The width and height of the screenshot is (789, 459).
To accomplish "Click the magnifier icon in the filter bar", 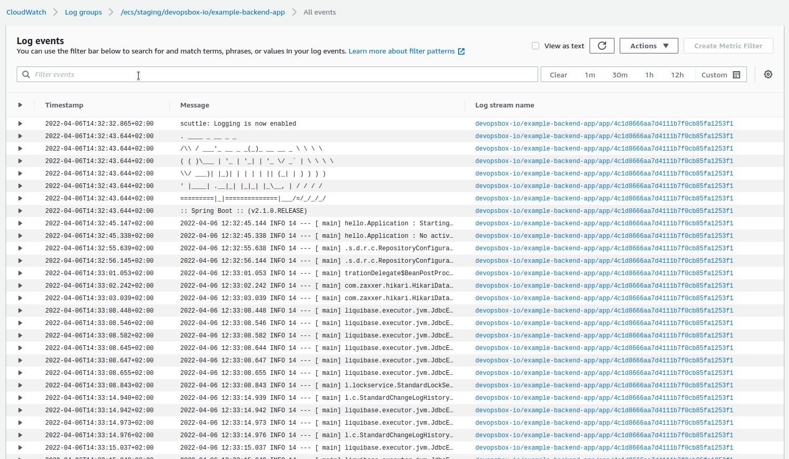I will (x=26, y=74).
